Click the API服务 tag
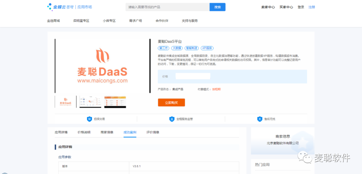Image resolution: width=362 pixels, height=174 pixels. pyautogui.click(x=207, y=48)
